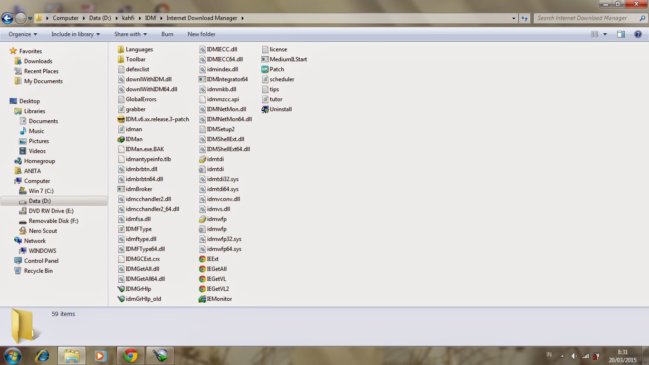Select the idmBroker application icon

(x=121, y=189)
